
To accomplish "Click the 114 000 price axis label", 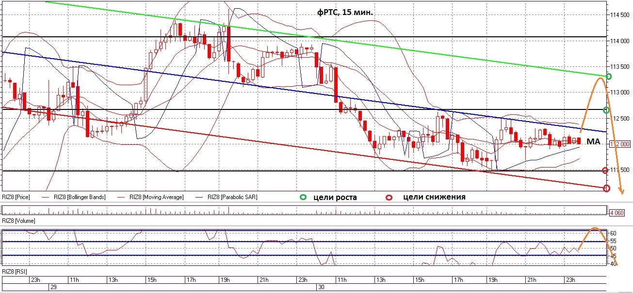I will (x=620, y=41).
